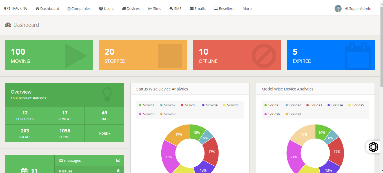Click the Super Admin avatar picture
Image resolution: width=383 pixels, height=173 pixels.
pyautogui.click(x=338, y=8)
